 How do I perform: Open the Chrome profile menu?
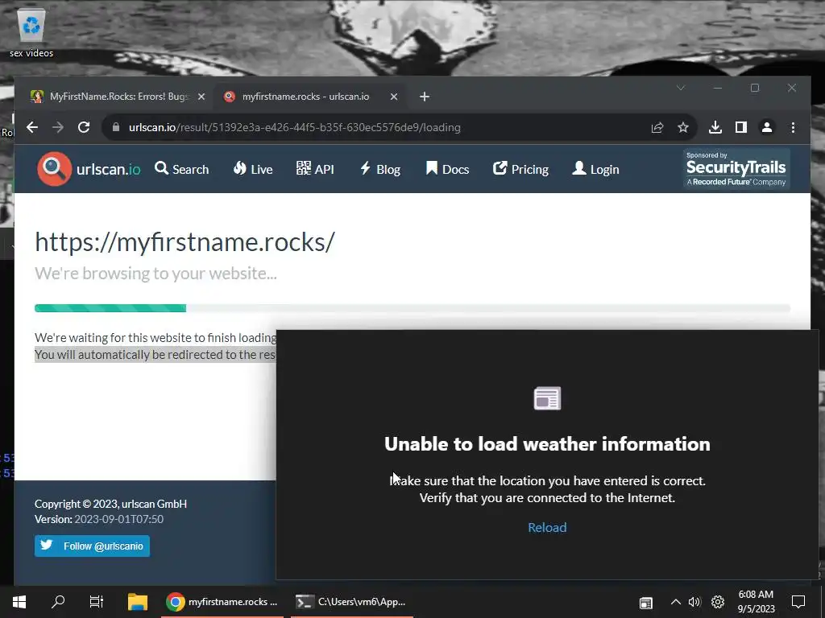point(767,127)
